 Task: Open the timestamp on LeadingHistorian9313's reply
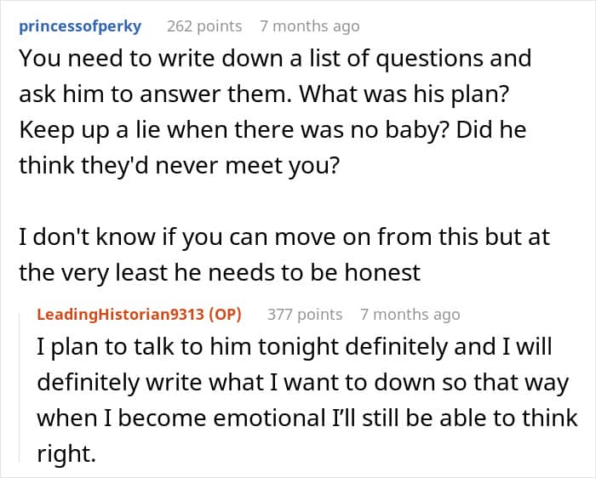tap(410, 314)
